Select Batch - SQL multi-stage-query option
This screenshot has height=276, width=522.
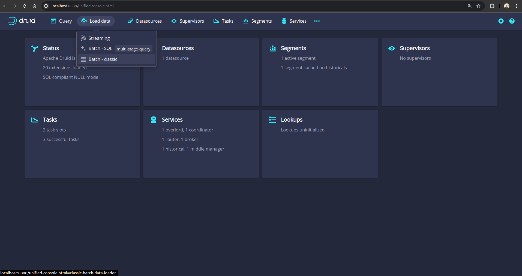[100, 49]
